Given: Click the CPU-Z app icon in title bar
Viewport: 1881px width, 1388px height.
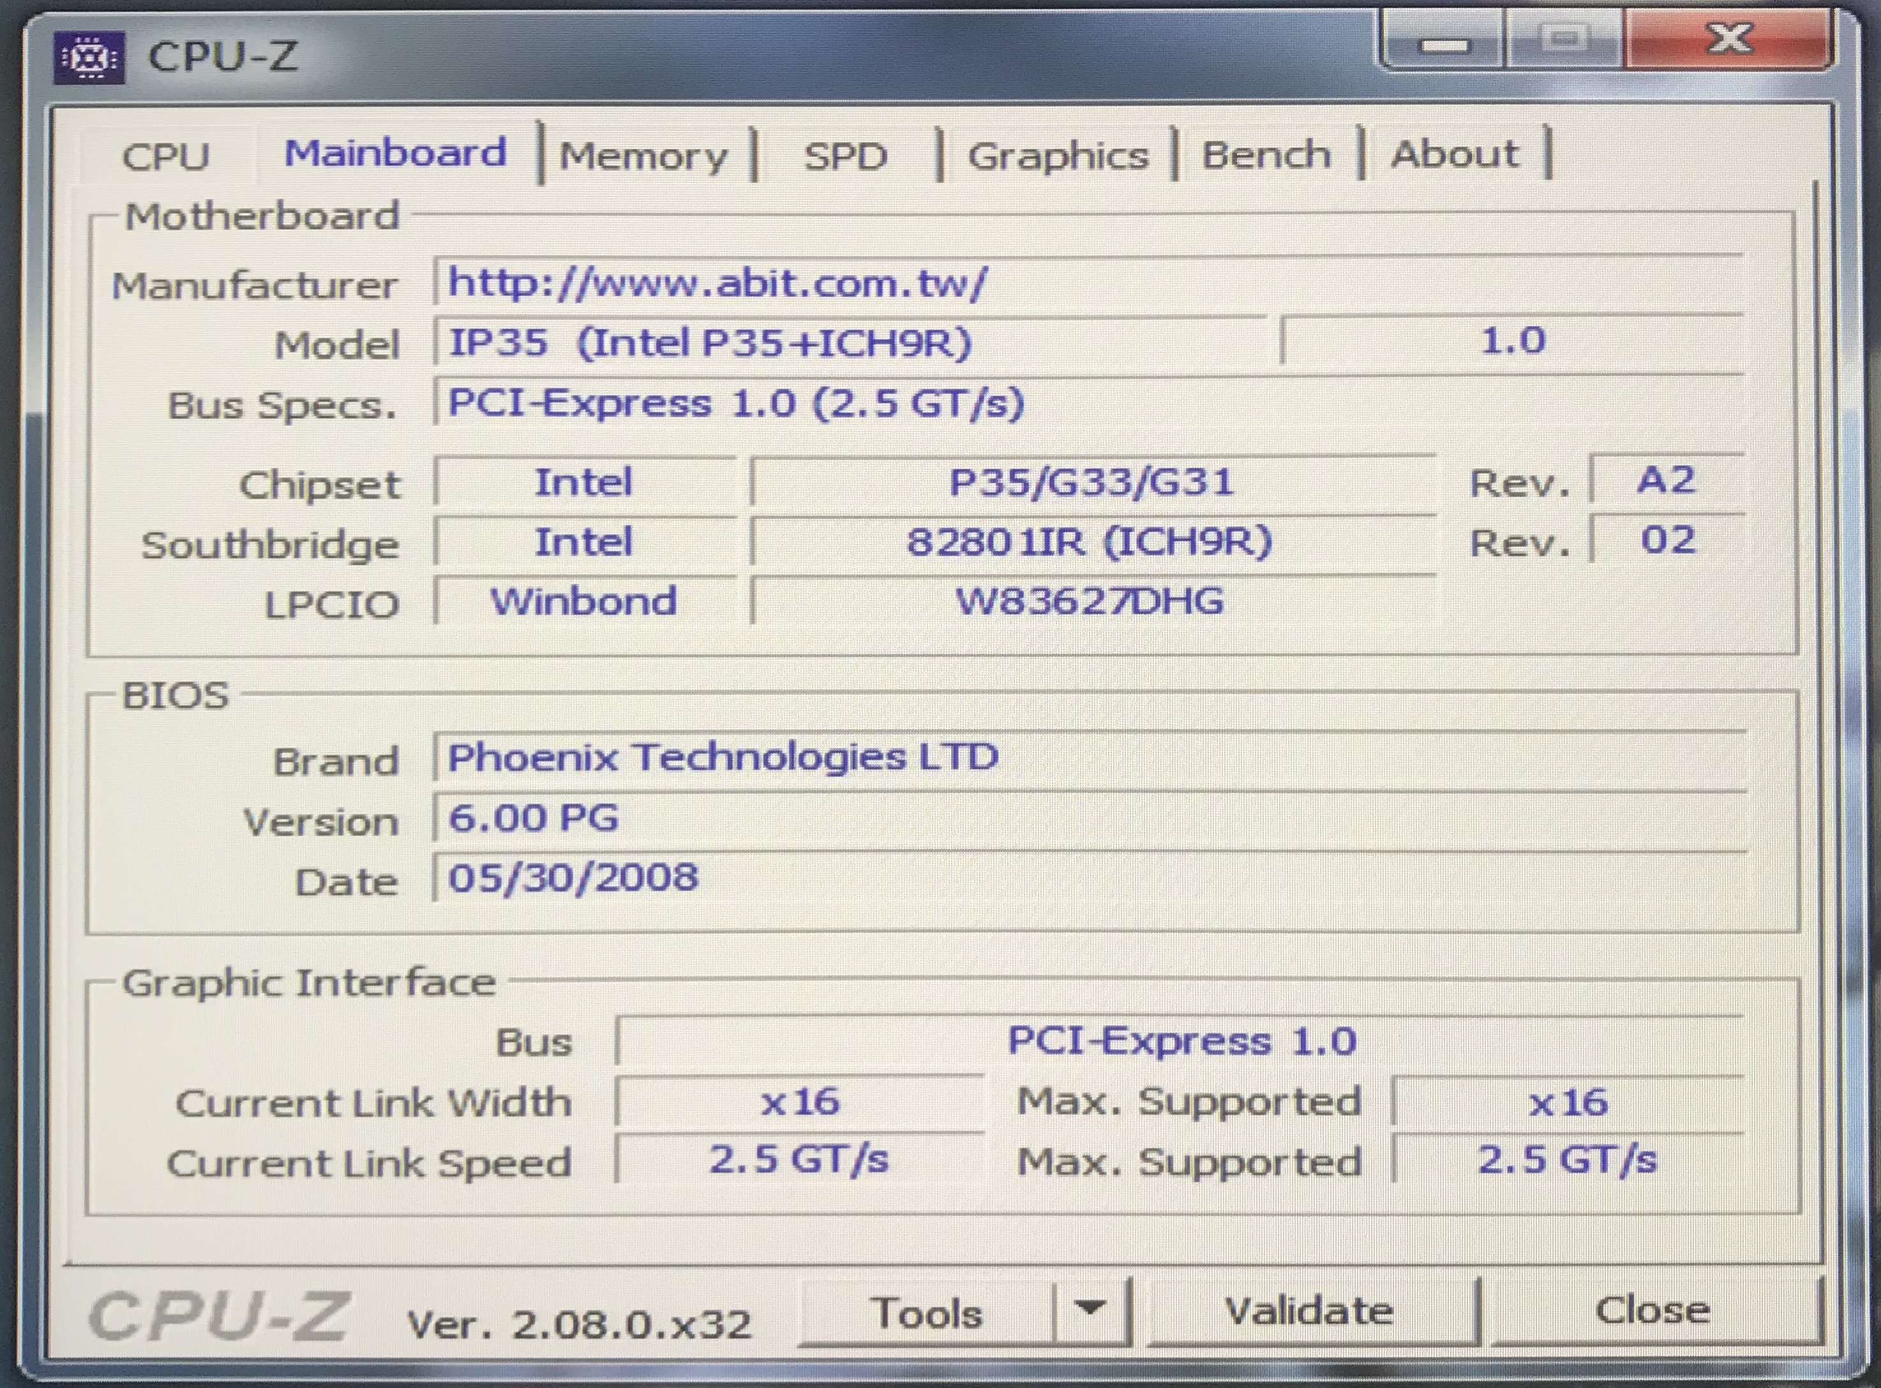Looking at the screenshot, I should coord(89,58).
